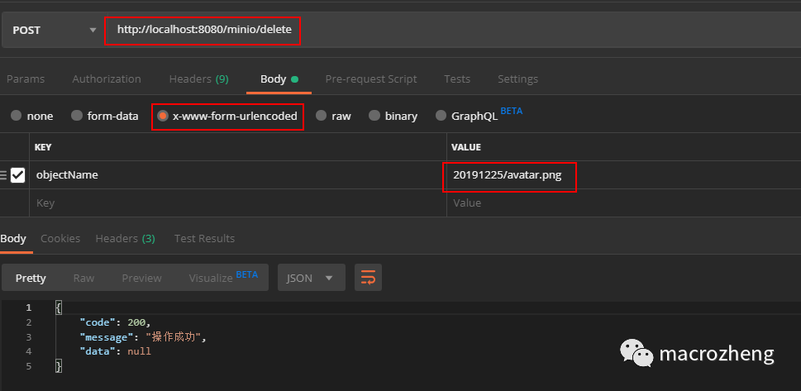
Task: Edit the objectName key cell
Action: (x=237, y=174)
